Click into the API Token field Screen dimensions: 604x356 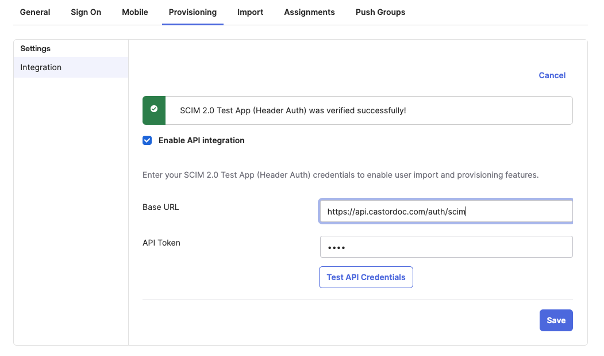(446, 247)
